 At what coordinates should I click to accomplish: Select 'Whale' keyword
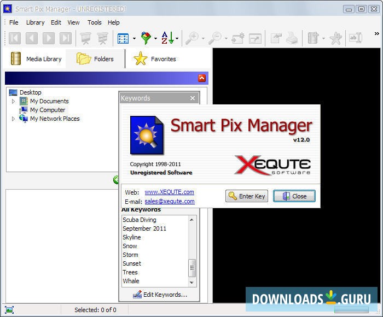[131, 281]
